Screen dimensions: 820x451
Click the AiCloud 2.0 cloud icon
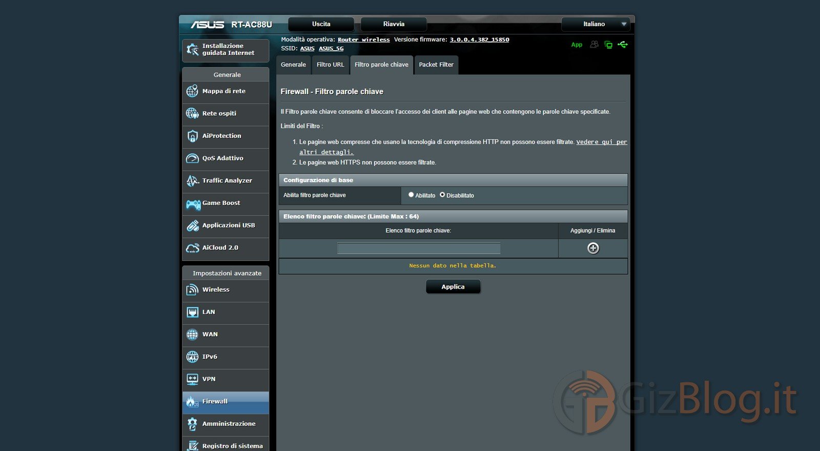[x=192, y=248]
